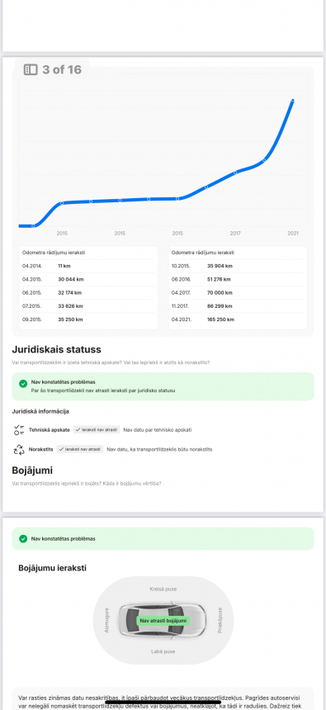Click the page thumbnails icon beside 3 of 16
Viewport: 326px width, 710px height.
coord(31,69)
